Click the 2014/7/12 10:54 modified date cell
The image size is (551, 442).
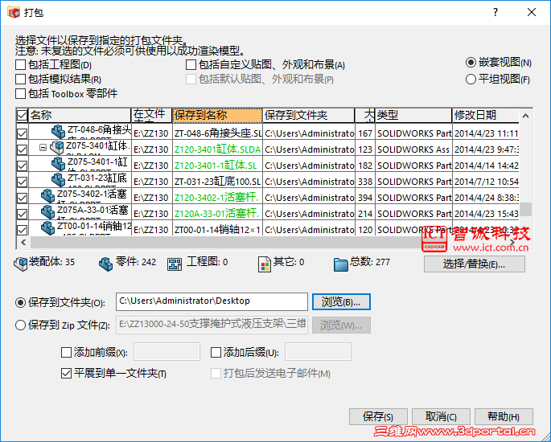pos(486,182)
